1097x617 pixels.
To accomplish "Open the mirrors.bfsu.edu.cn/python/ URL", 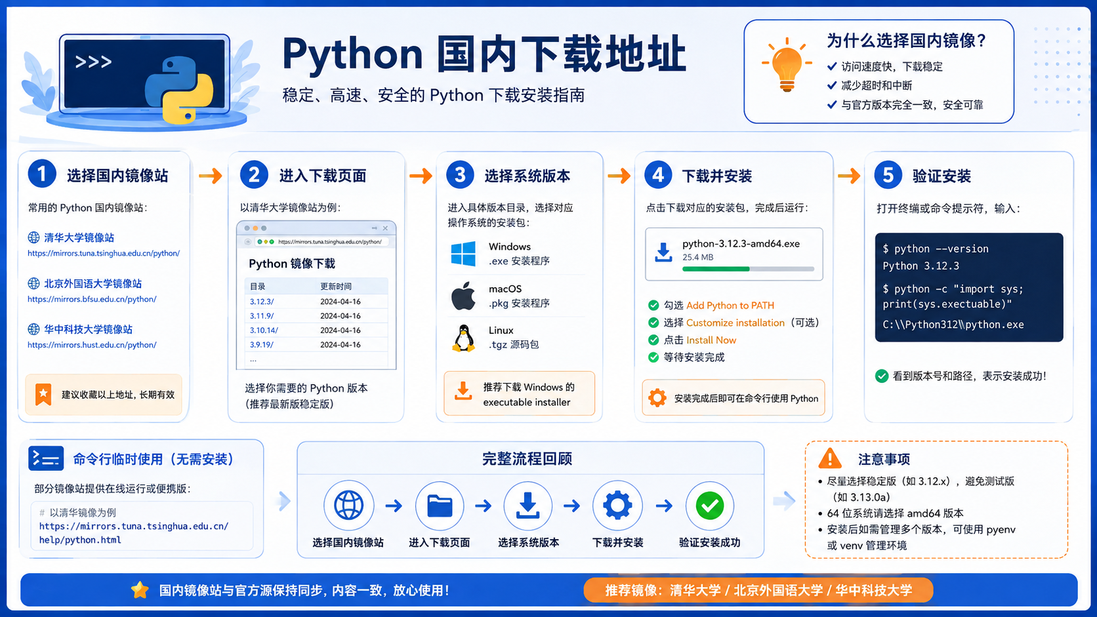I will click(92, 299).
